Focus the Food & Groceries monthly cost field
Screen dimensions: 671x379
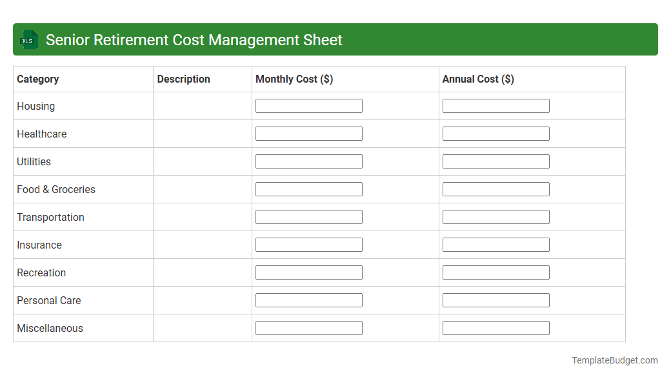308,189
